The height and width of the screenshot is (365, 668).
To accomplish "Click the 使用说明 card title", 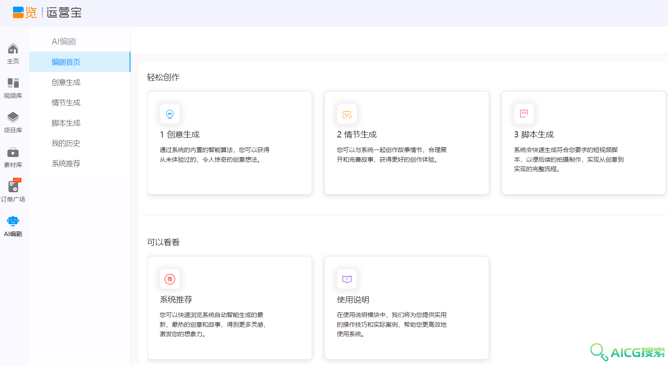I will pos(353,300).
